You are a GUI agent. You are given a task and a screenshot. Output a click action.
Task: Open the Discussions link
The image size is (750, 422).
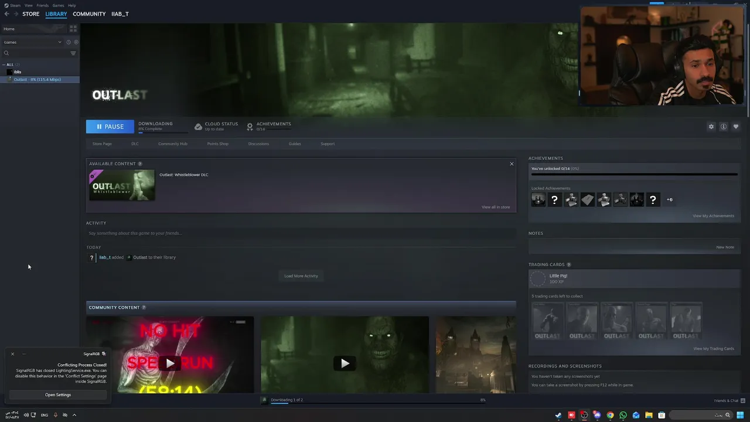[x=258, y=144]
